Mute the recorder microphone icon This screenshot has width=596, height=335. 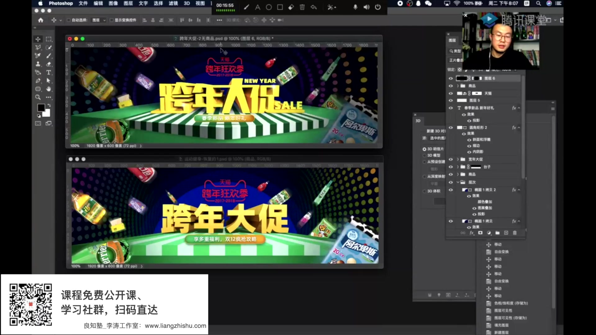[355, 7]
